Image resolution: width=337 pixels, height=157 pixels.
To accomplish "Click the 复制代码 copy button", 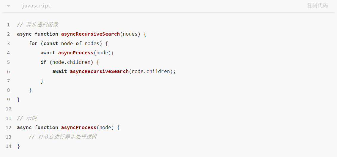I will 317,6.
